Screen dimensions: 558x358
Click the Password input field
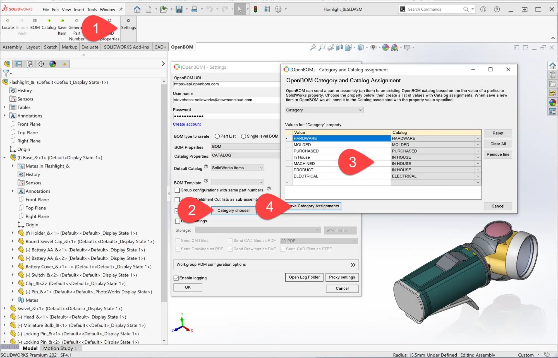(x=227, y=116)
